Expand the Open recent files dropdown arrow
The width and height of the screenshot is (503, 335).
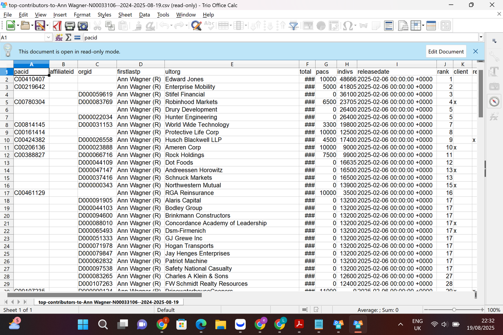pos(32,26)
